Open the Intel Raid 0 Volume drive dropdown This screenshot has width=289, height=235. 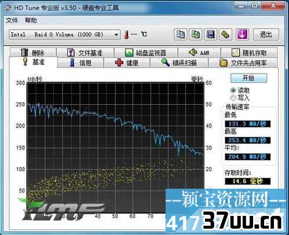64,35
